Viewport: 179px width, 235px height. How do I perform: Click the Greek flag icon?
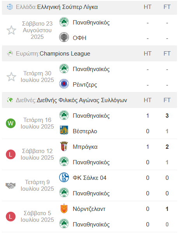[x=10, y=7]
